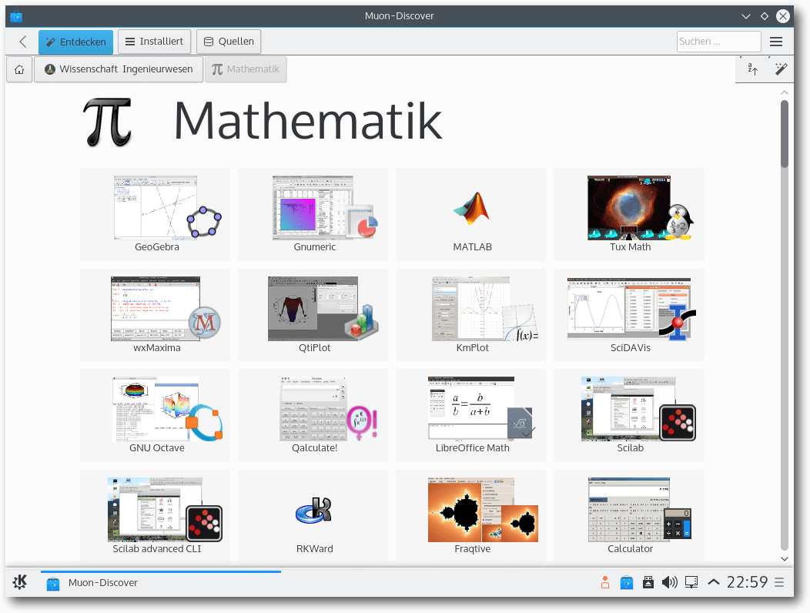The height and width of the screenshot is (613, 810).
Task: Open the Qalculate! app tile
Action: [313, 415]
